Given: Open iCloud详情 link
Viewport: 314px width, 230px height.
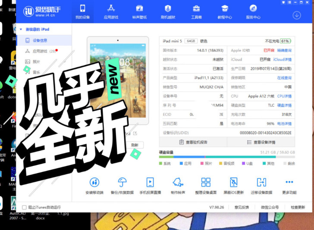Looking at the screenshot, I should [x=283, y=59].
